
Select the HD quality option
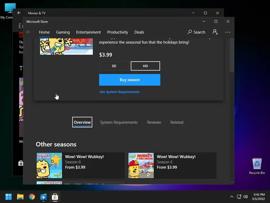pos(145,66)
